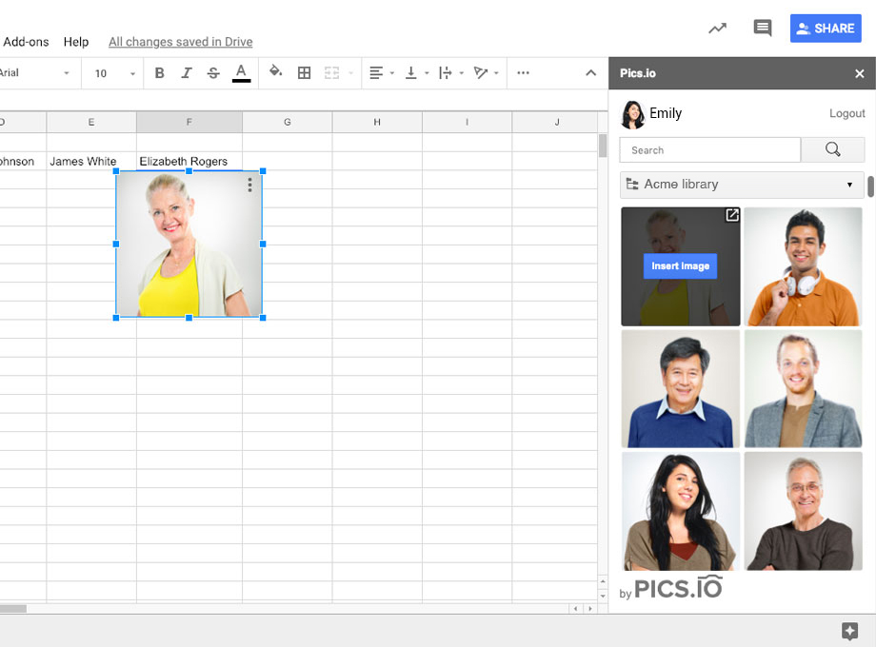Click the sheet's vertical scrollbar thumb
This screenshot has height=647, width=876.
click(602, 146)
